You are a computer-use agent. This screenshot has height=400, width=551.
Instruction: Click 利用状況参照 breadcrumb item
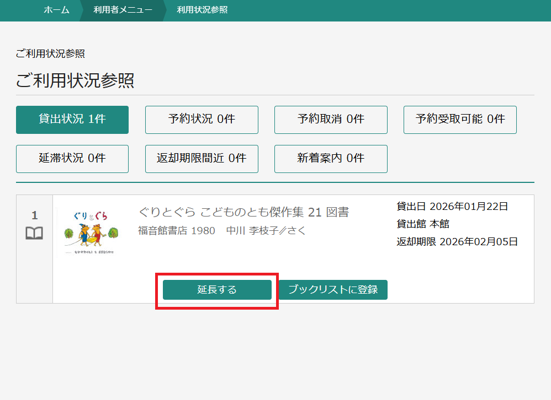[x=202, y=10]
